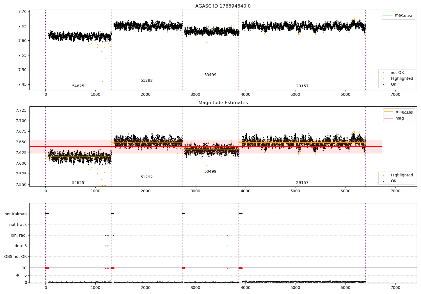Click the 7.70 y-tick label of top plot
421x294 pixels.
23,11
